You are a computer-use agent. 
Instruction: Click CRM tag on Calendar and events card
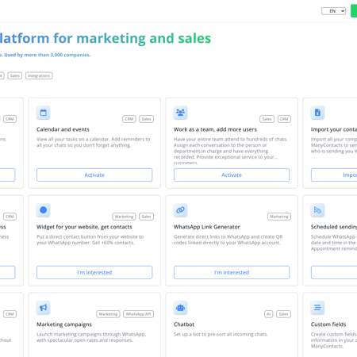point(129,119)
